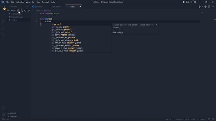216x121 pixels.
Task: Click the New File icon in Explorer
Action: 18,10
